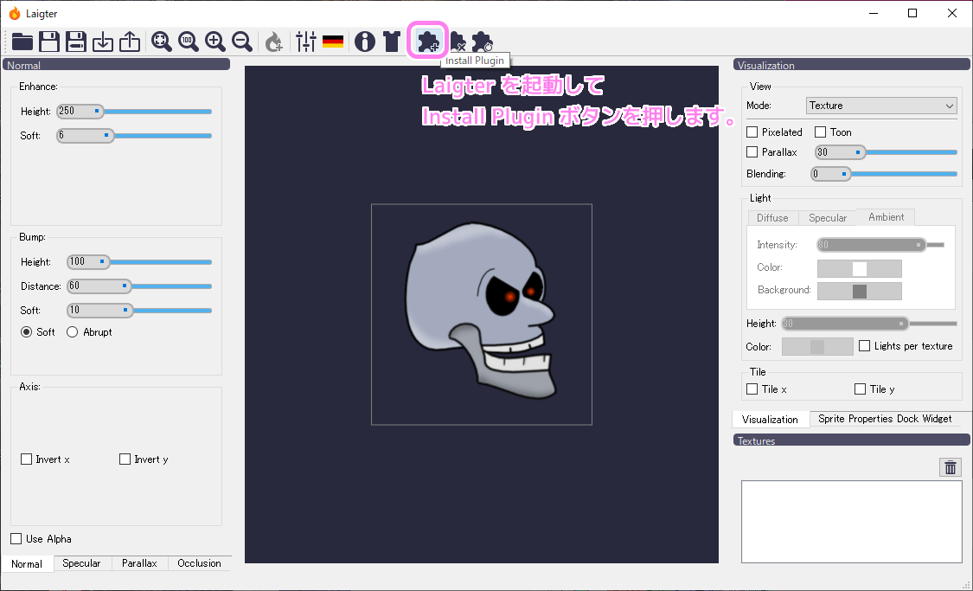Select the Abrupt bump radio button

(72, 331)
